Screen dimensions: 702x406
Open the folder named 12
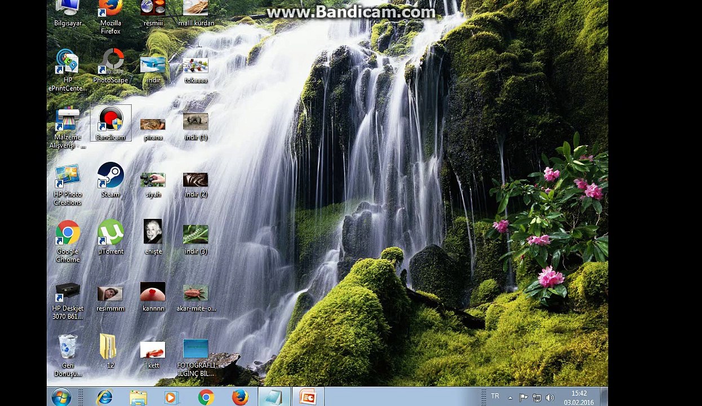tap(108, 352)
